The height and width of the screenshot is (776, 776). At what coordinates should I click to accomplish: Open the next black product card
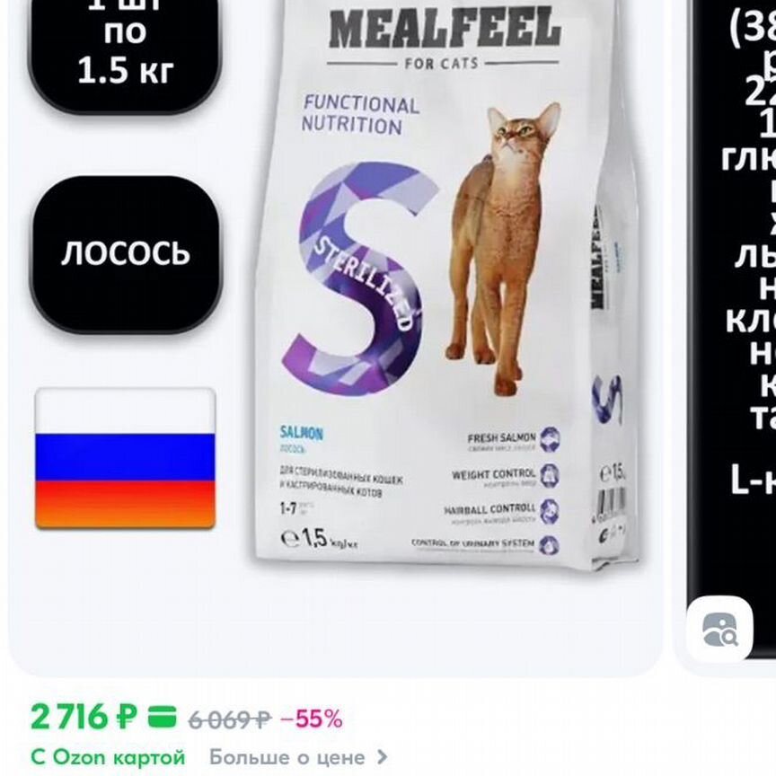pyautogui.click(x=733, y=327)
